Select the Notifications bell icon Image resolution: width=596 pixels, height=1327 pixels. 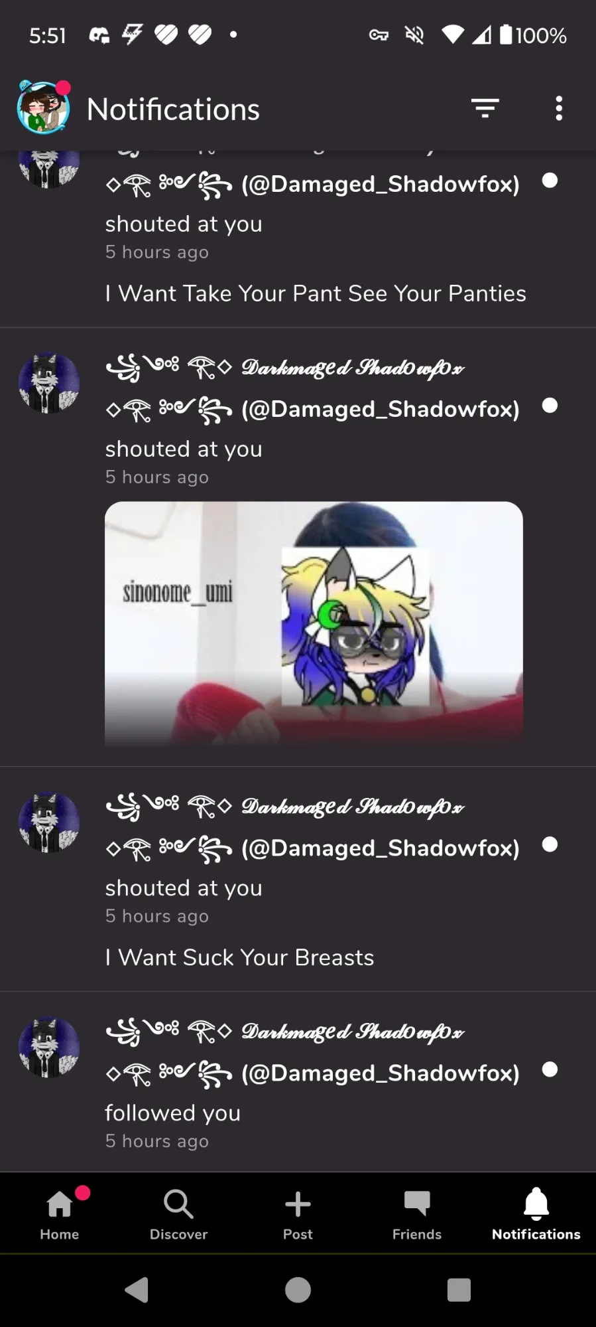pos(536,1214)
